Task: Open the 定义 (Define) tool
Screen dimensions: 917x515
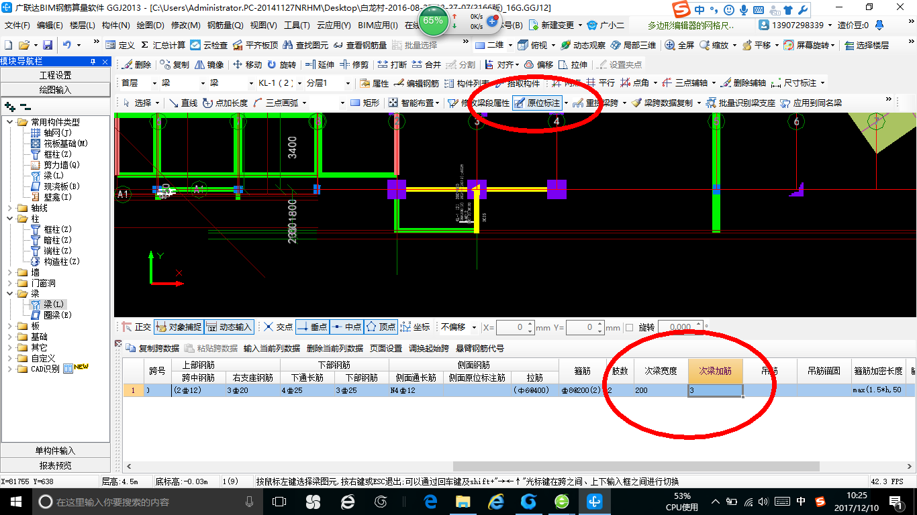Action: [x=121, y=45]
